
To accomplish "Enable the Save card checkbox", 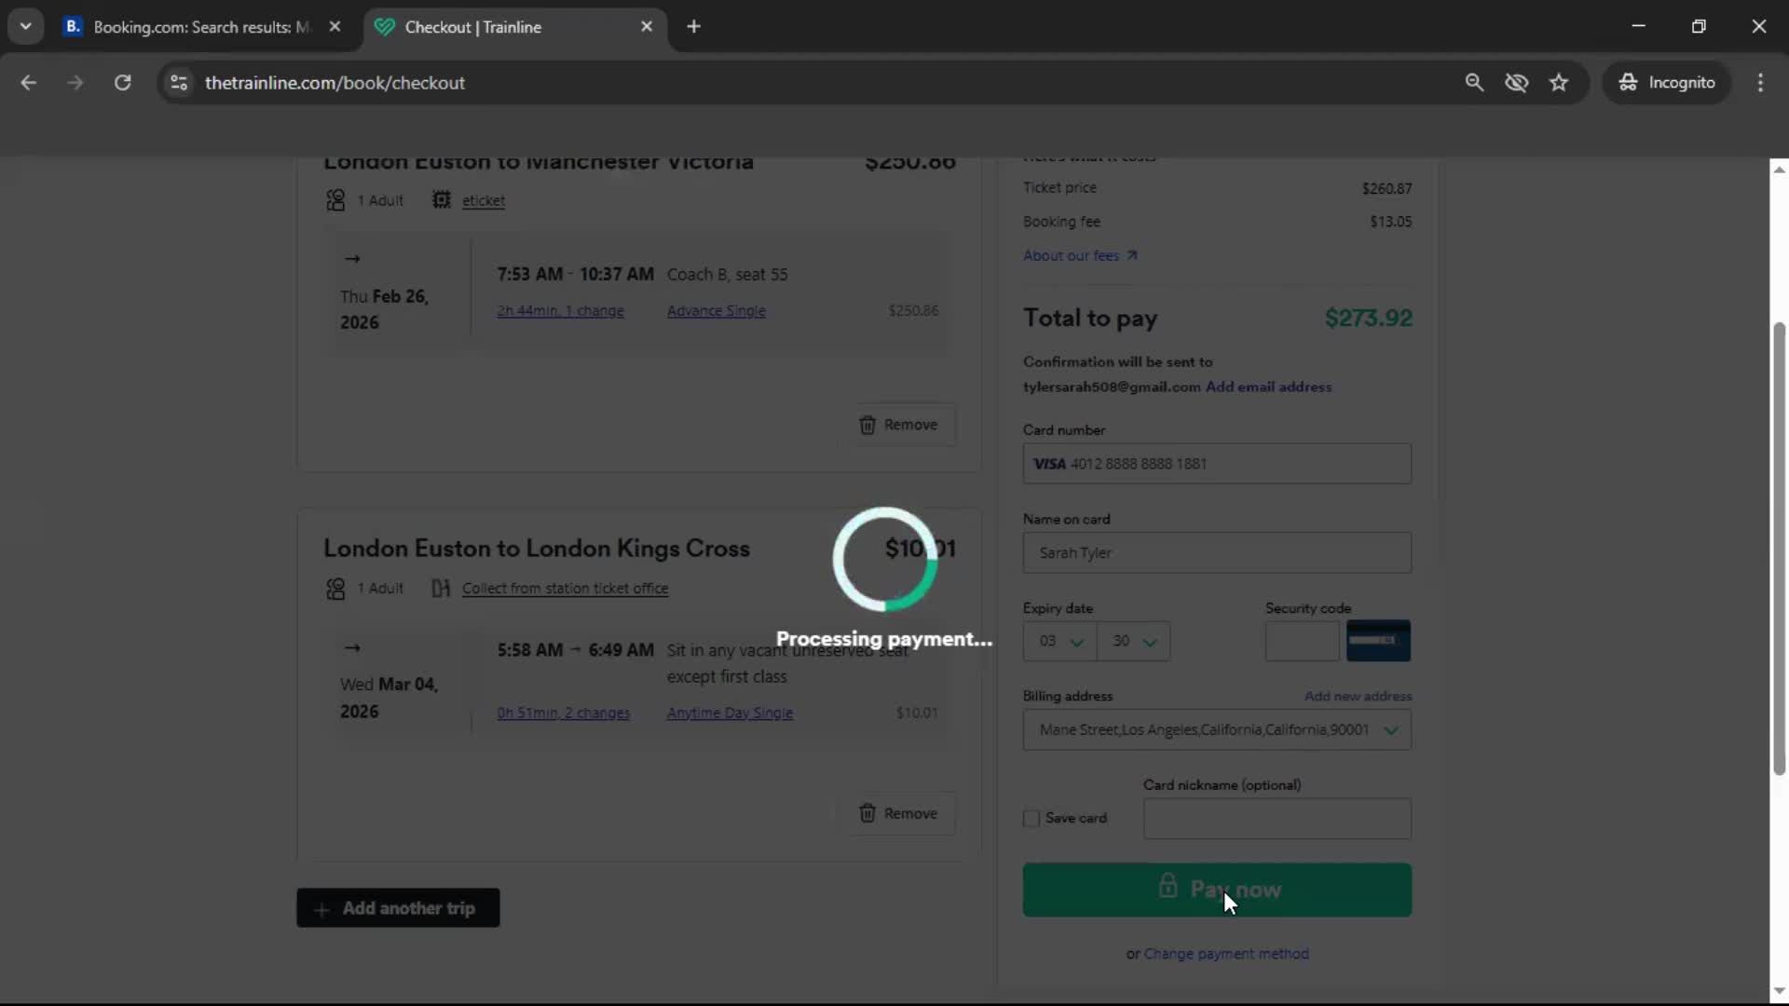I will click(1030, 819).
